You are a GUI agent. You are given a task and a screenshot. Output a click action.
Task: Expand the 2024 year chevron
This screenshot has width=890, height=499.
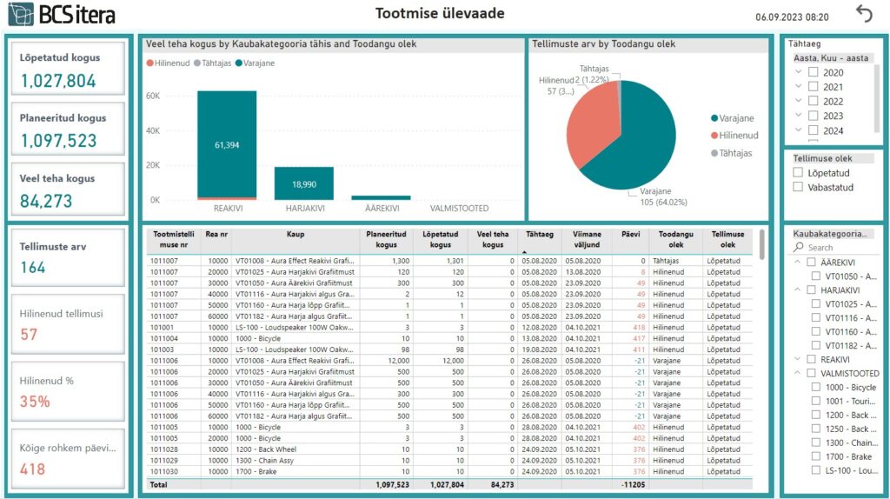click(798, 130)
